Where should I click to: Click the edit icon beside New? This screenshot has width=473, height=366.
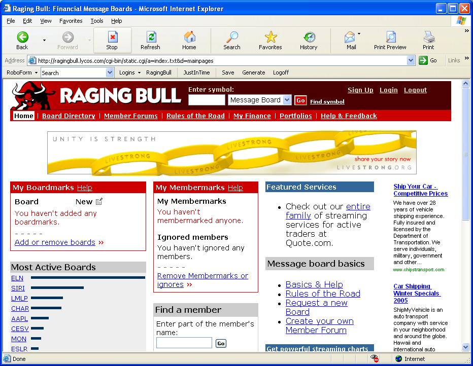tap(99, 202)
